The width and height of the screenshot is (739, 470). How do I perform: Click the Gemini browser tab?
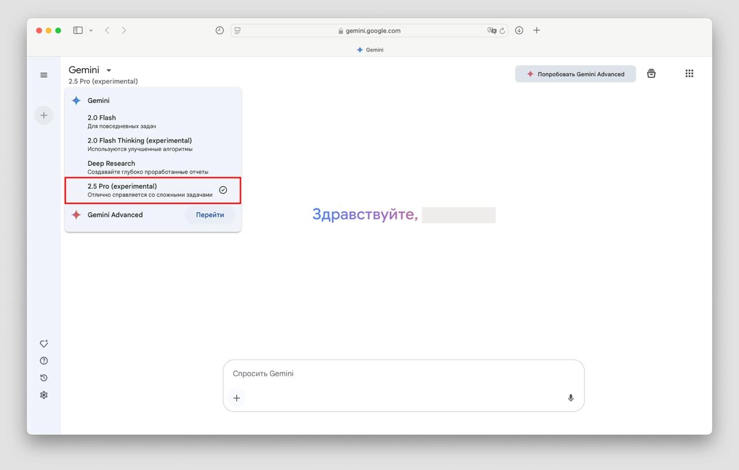point(369,50)
